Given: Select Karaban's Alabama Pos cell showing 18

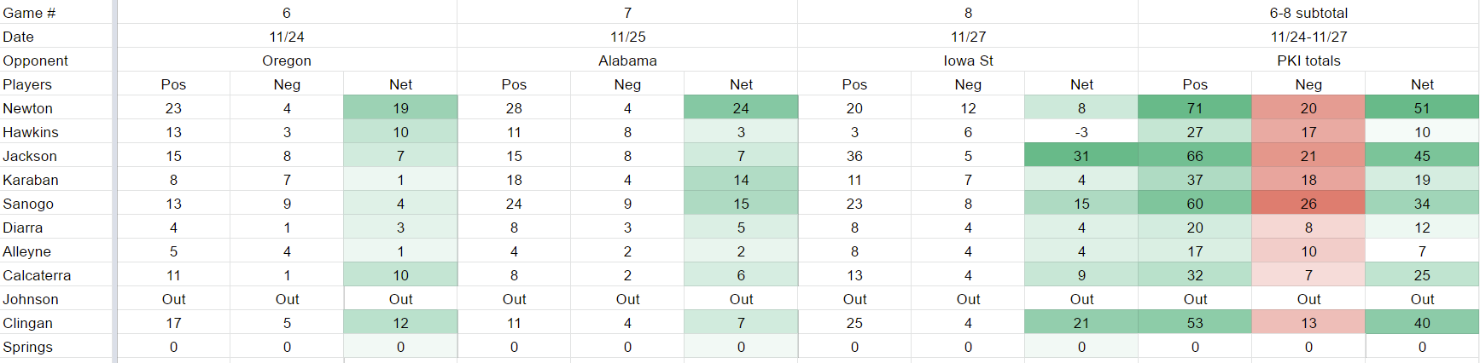Looking at the screenshot, I should (514, 180).
